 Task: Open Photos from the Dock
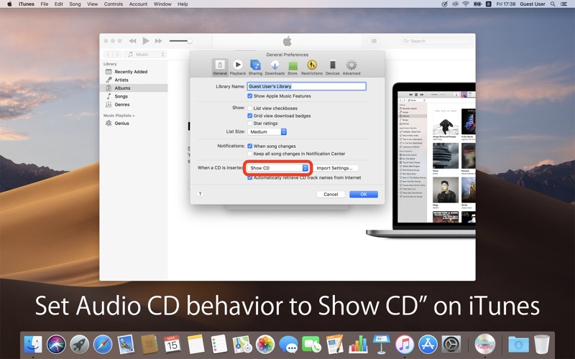(x=264, y=345)
